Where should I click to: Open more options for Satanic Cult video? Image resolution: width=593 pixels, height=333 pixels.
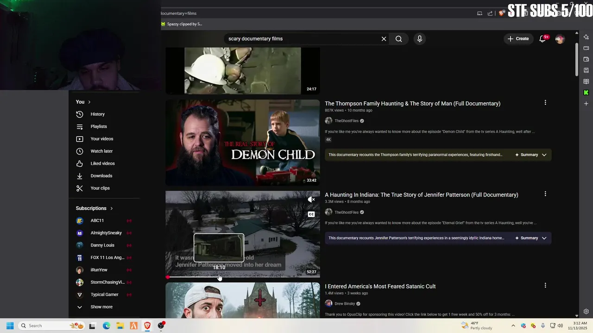point(545,285)
